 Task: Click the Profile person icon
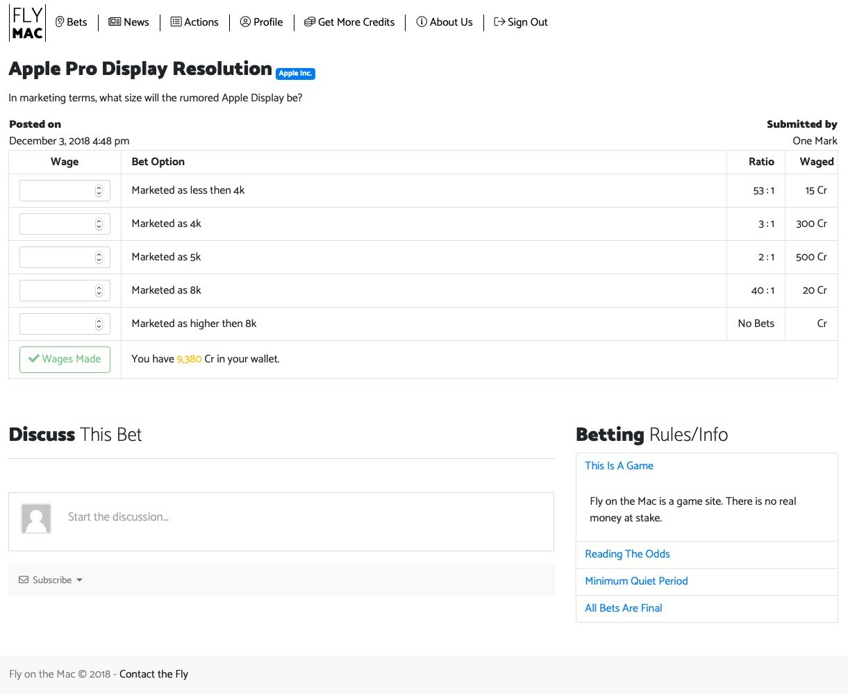[244, 22]
